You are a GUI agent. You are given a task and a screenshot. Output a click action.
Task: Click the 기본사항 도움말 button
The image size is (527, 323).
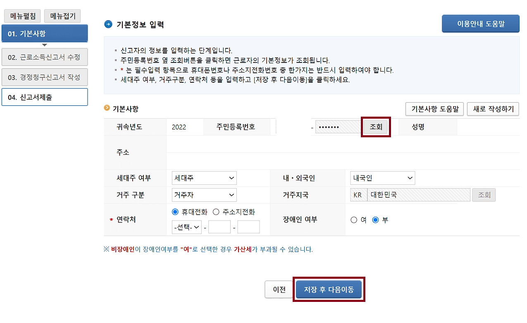click(434, 109)
